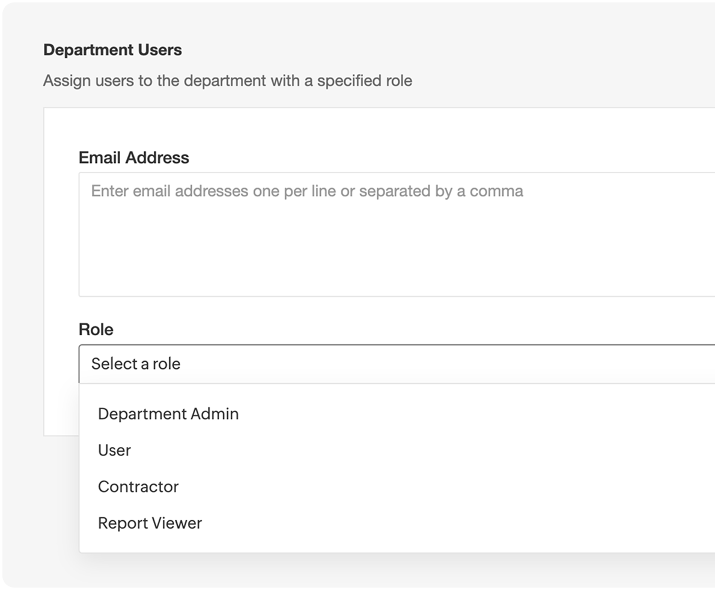The height and width of the screenshot is (590, 715).
Task: Click the word 'comma' in email placeholder
Action: (496, 191)
